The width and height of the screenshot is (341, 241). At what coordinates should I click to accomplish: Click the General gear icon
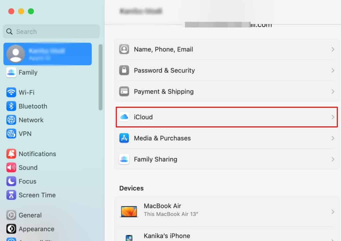11,215
